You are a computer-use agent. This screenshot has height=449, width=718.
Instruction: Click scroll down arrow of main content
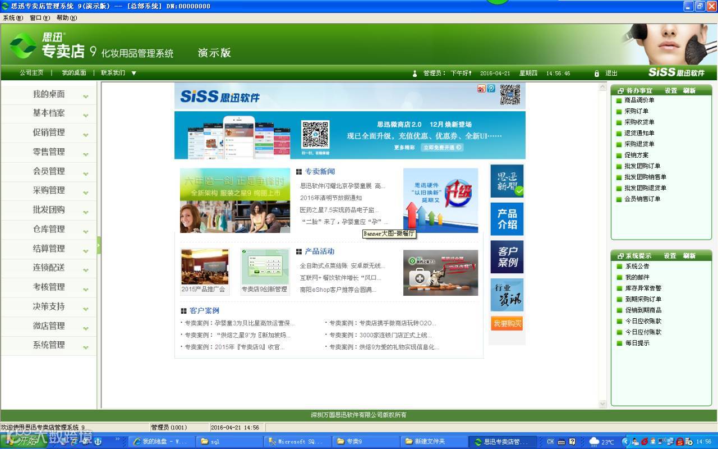tap(603, 404)
